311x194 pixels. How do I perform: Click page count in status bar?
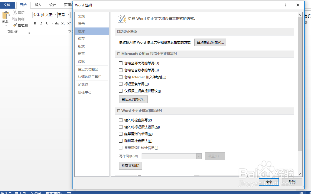(x=13, y=193)
